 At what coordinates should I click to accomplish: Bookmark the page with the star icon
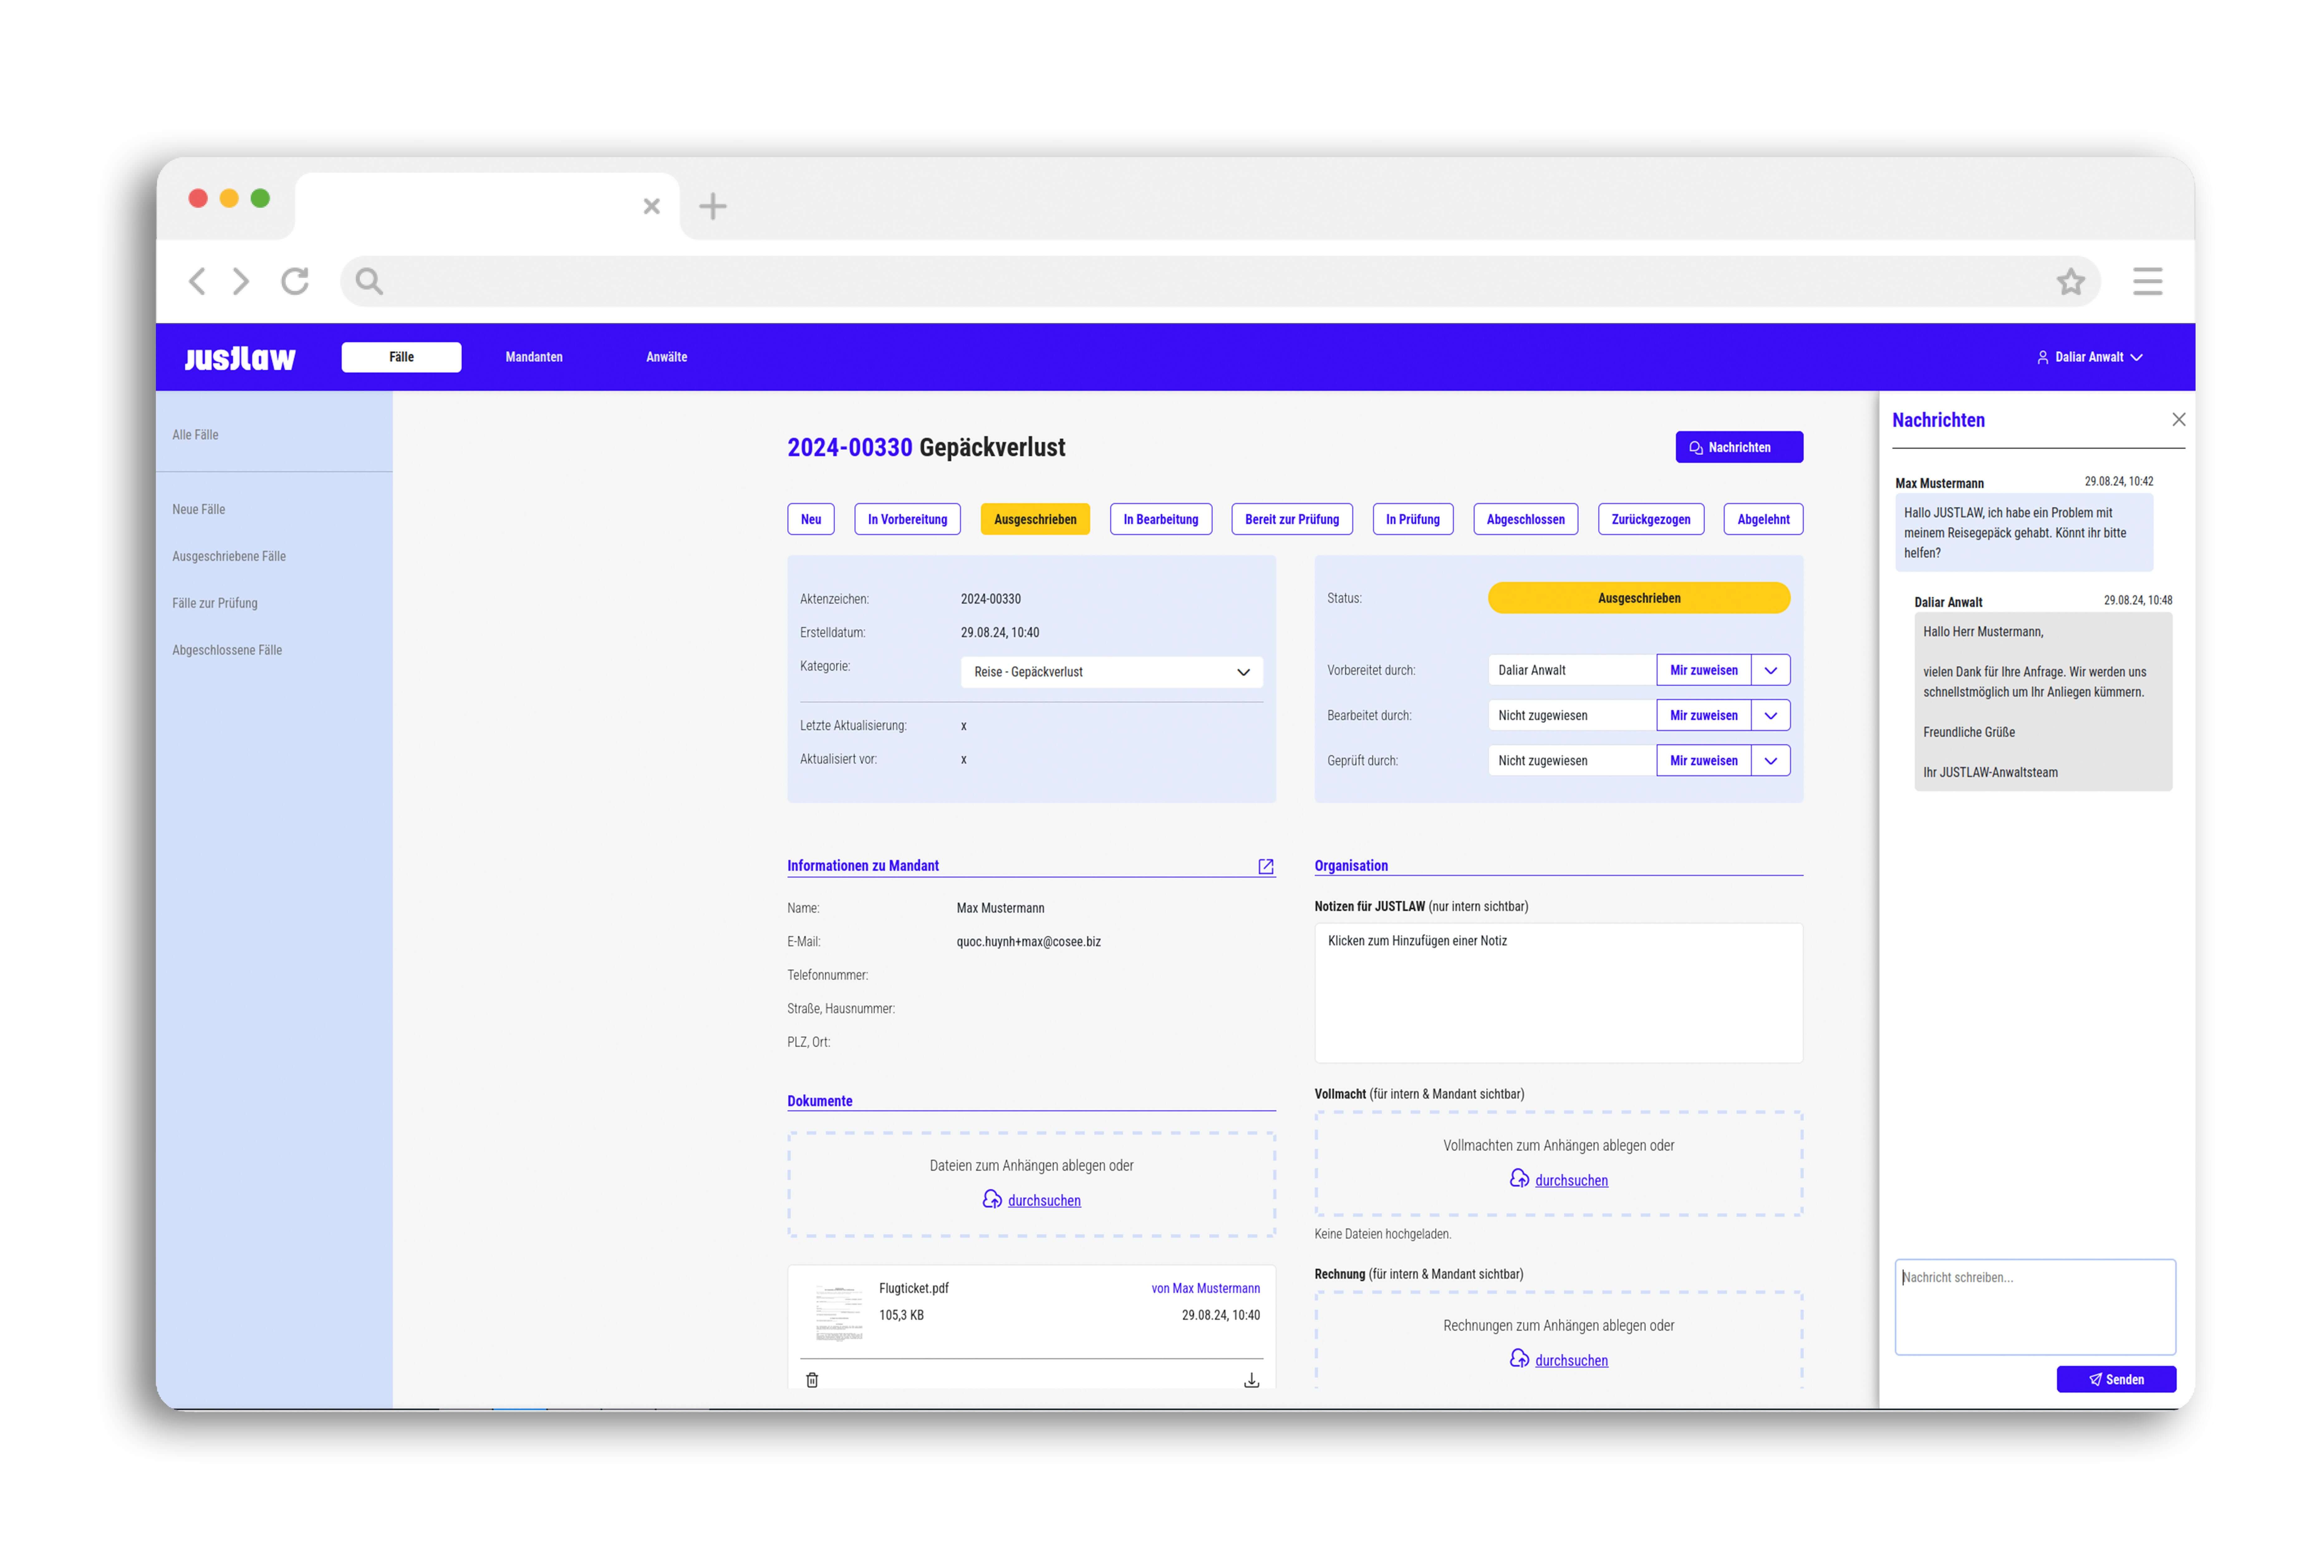pyautogui.click(x=2070, y=282)
